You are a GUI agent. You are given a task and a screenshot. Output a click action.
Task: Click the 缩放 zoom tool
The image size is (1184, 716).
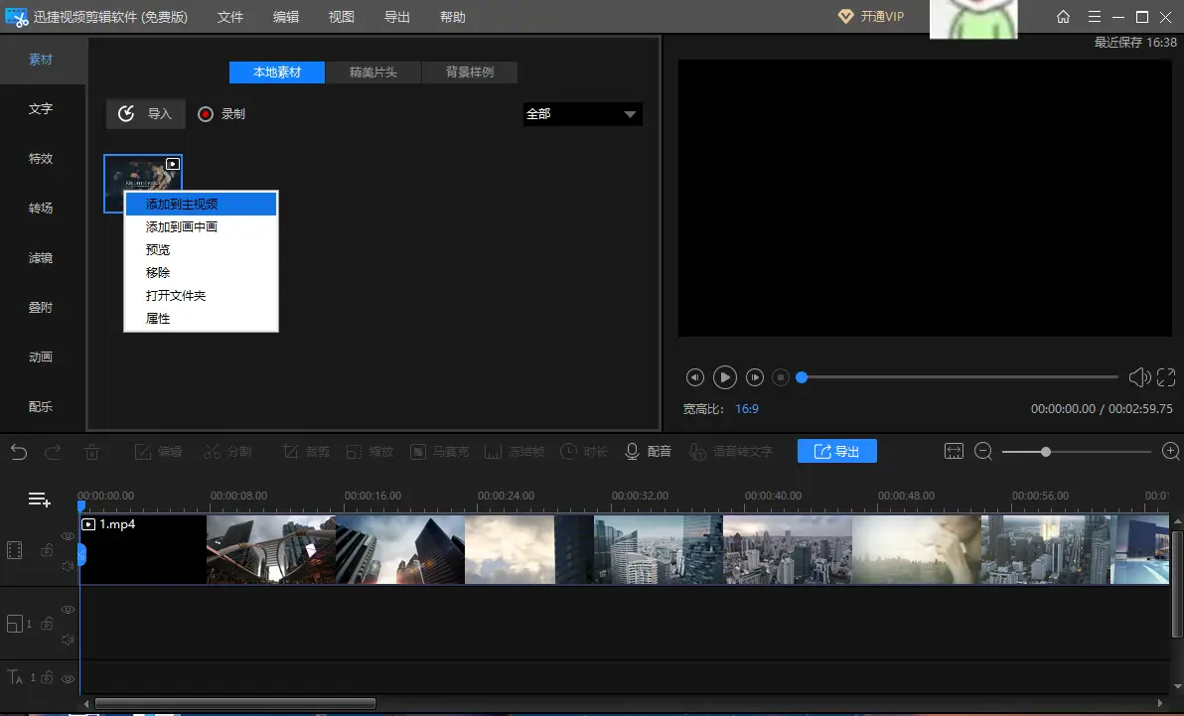[x=370, y=452]
